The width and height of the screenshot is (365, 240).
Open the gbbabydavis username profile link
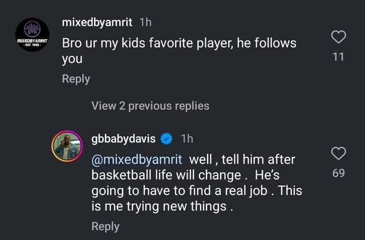tap(123, 139)
